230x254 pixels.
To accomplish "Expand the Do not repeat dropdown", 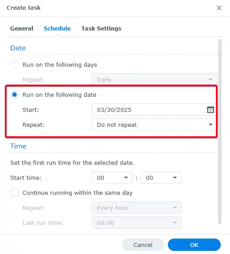I will 154,125.
